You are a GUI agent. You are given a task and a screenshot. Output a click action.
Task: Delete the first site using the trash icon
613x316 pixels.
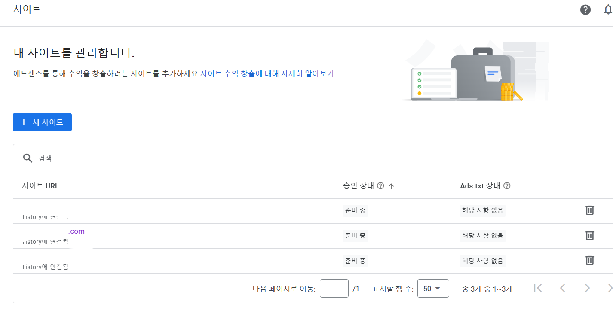tap(589, 210)
